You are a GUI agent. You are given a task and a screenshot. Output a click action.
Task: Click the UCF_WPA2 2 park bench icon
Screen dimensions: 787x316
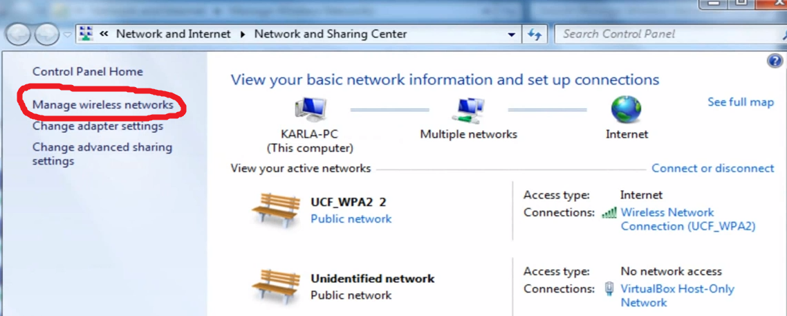pos(275,208)
